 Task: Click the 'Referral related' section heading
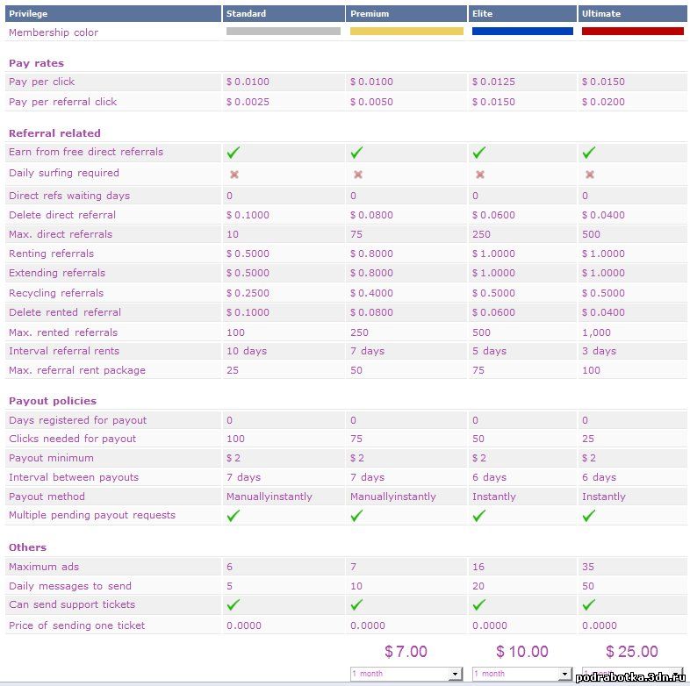tap(54, 133)
